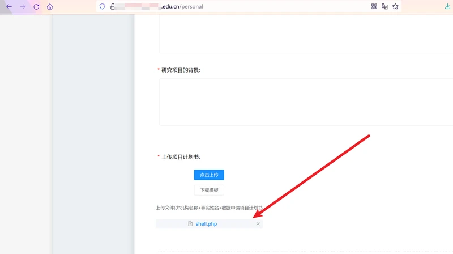Show site security lock info
The width and height of the screenshot is (453, 254).
coord(112,6)
